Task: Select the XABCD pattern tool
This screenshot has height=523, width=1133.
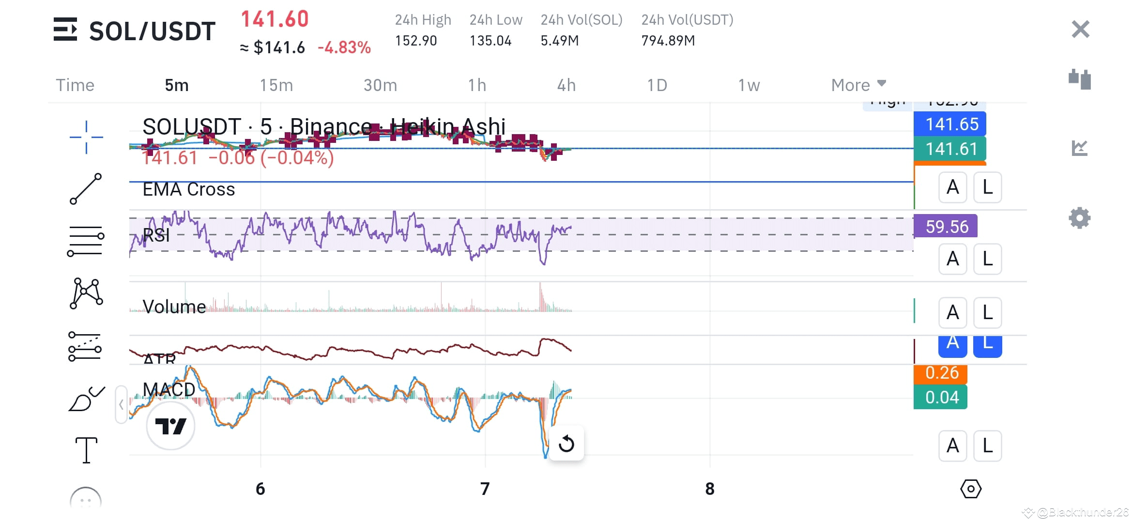Action: point(86,293)
